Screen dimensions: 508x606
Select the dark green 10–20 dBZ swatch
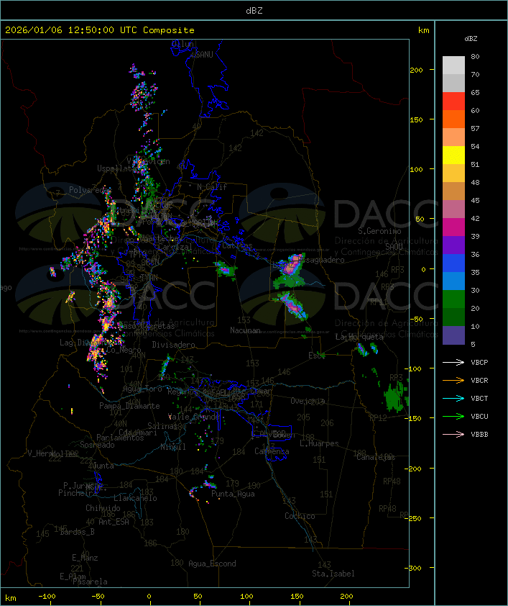click(x=453, y=317)
